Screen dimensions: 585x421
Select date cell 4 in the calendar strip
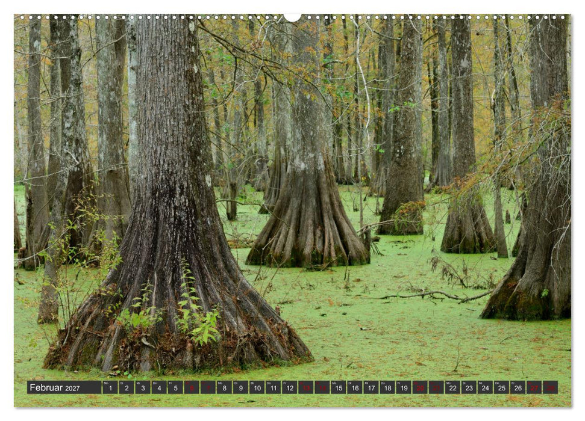point(159,387)
